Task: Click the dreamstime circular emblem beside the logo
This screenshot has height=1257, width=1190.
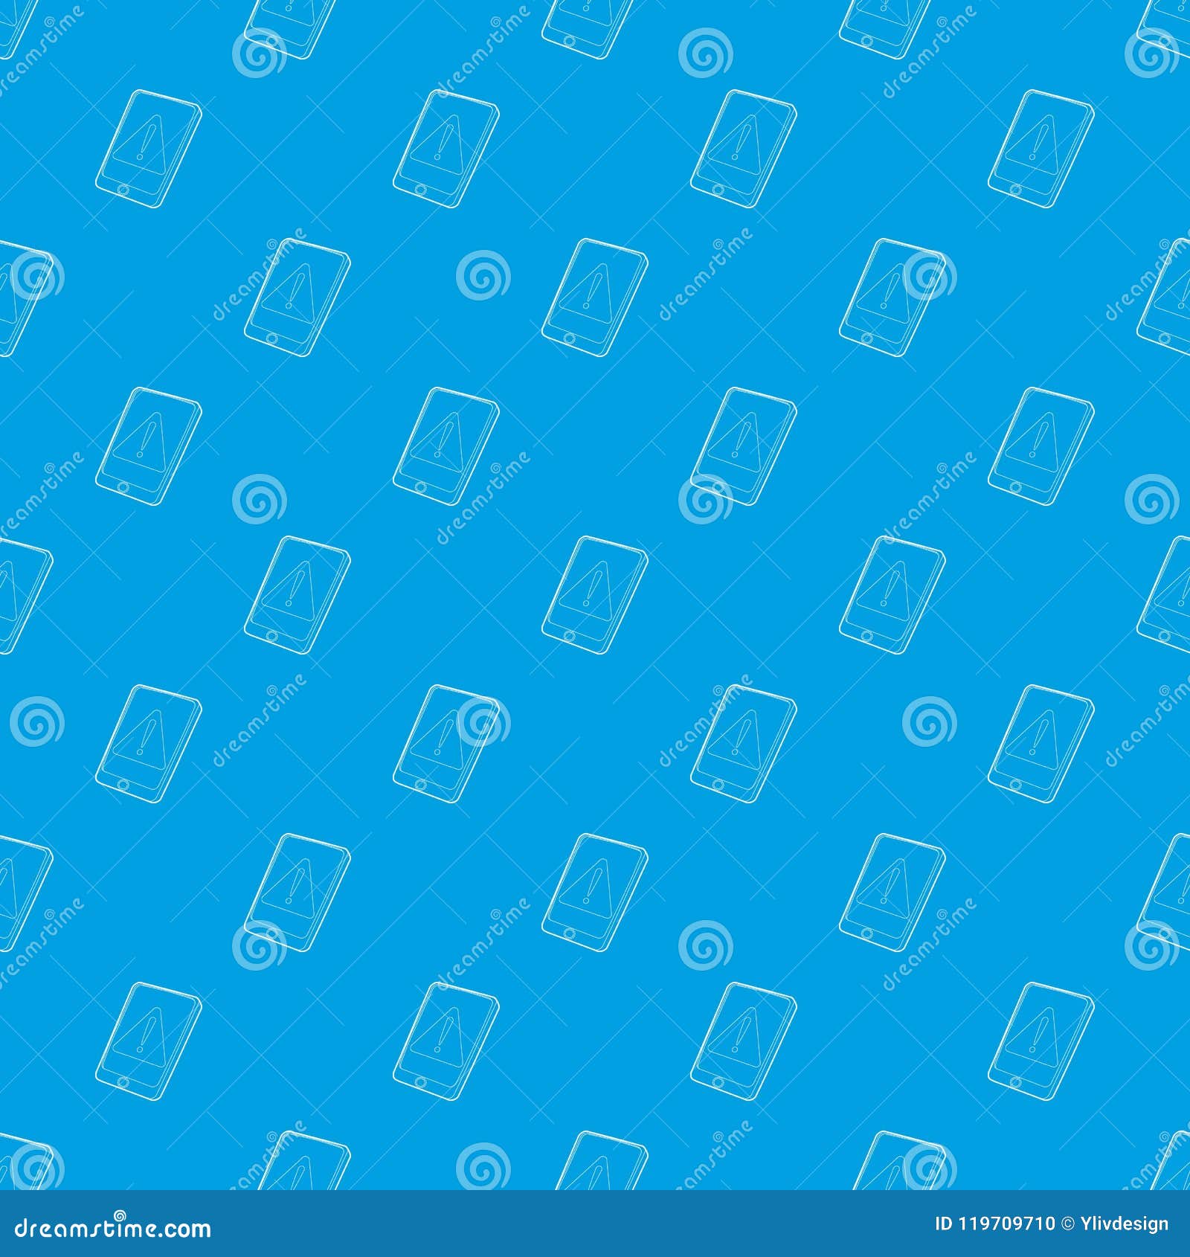Action: point(119,1215)
